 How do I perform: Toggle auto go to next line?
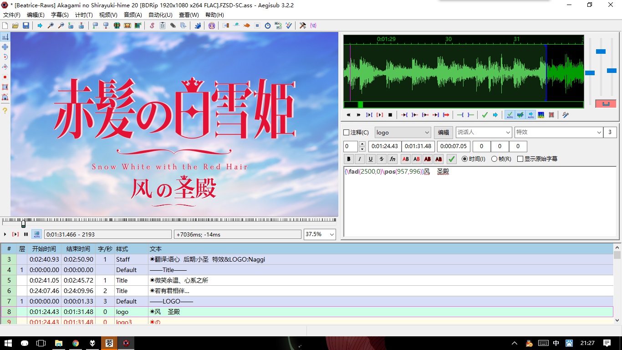click(x=520, y=115)
